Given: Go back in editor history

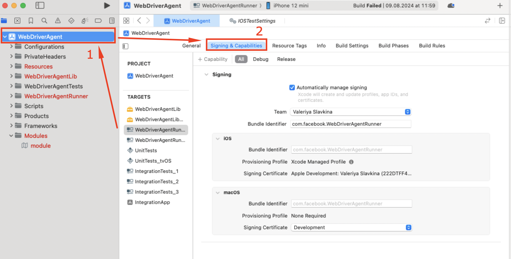Looking at the screenshot, I should [139, 21].
